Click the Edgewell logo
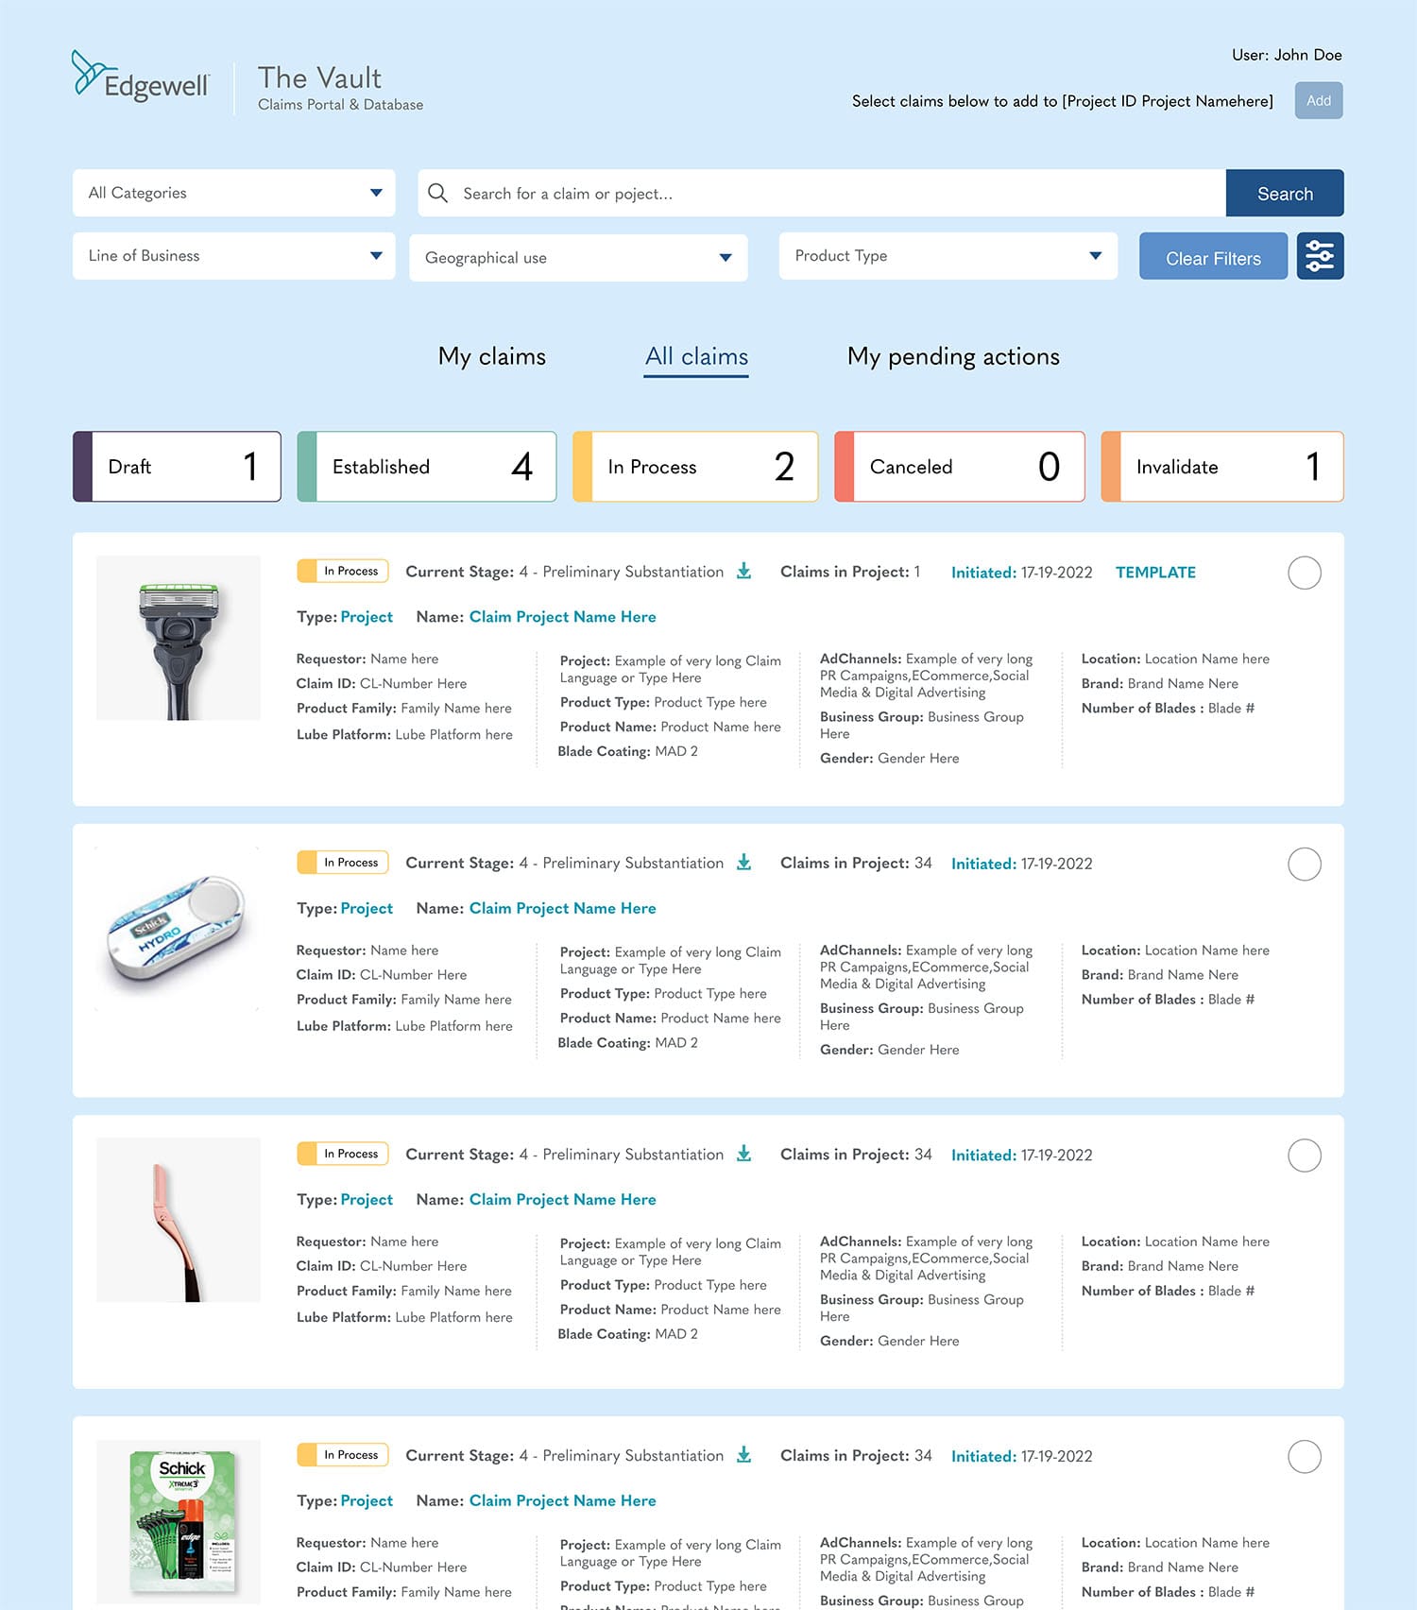This screenshot has height=1610, width=1417. [x=142, y=77]
